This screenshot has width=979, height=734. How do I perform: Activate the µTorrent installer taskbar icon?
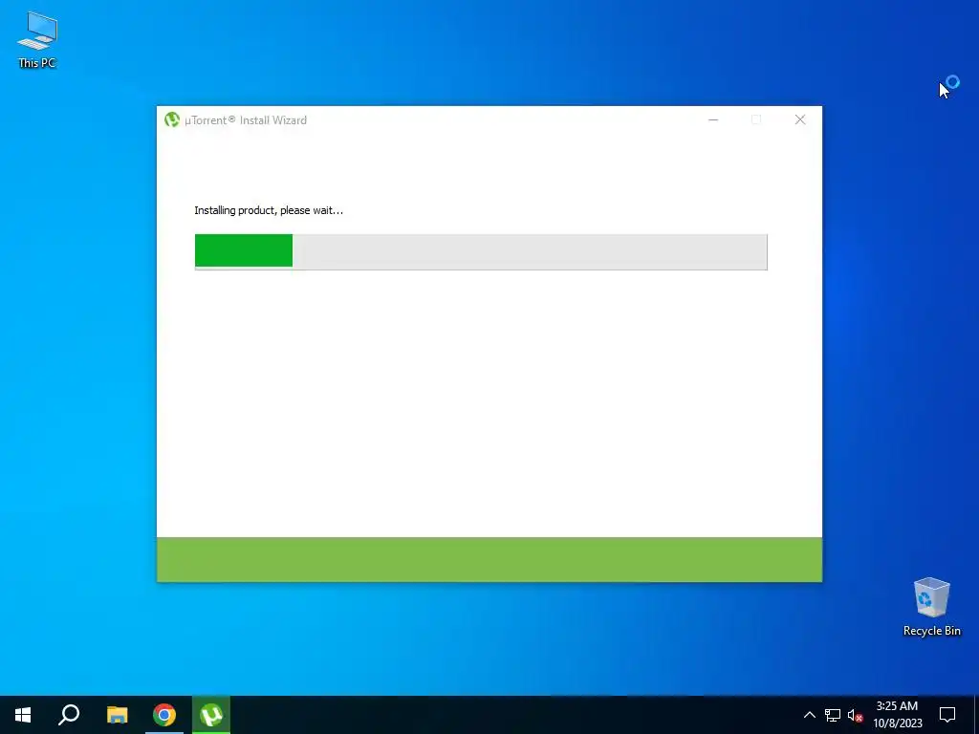click(x=211, y=715)
